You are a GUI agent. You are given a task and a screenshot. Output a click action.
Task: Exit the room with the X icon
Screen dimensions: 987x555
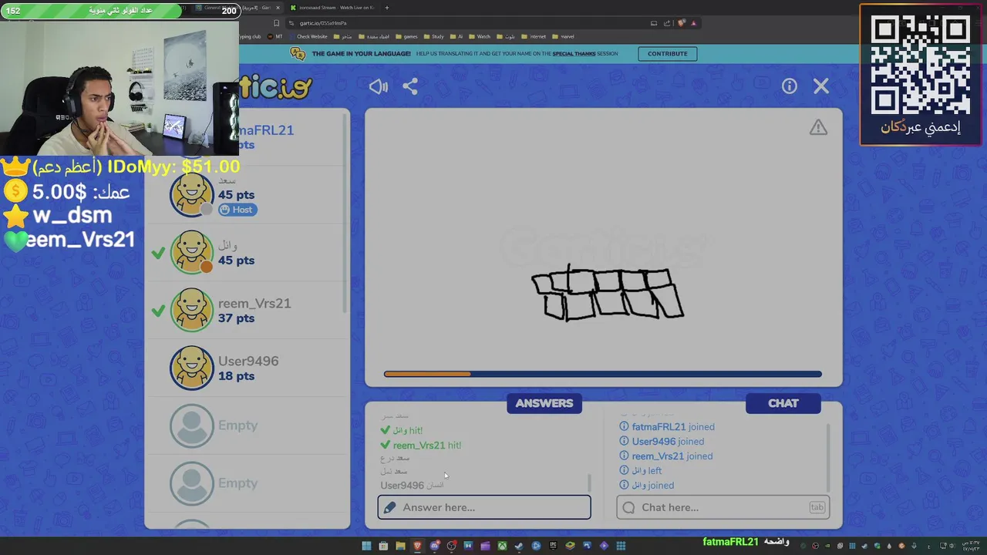[821, 86]
